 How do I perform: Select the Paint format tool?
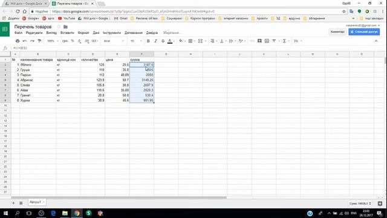tap(39, 41)
